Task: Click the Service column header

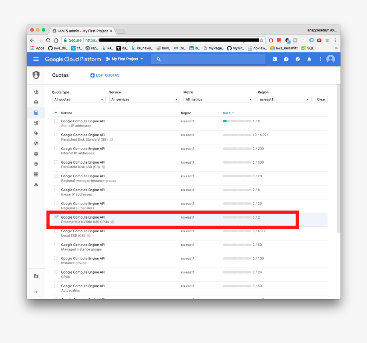Action: click(67, 113)
